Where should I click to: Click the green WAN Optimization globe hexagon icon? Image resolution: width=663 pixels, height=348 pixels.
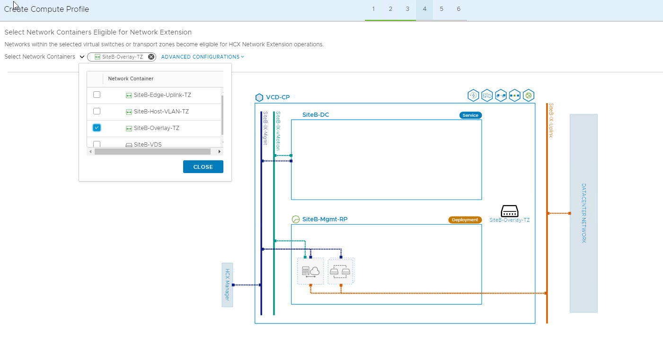point(528,96)
